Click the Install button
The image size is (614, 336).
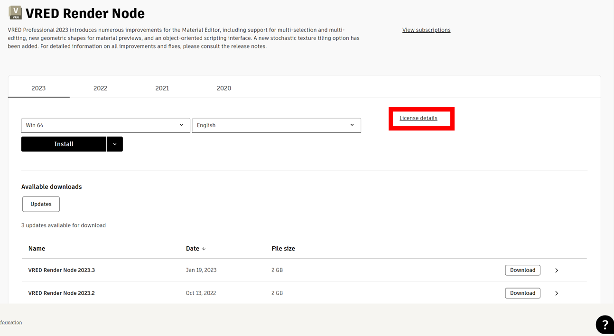(x=64, y=144)
